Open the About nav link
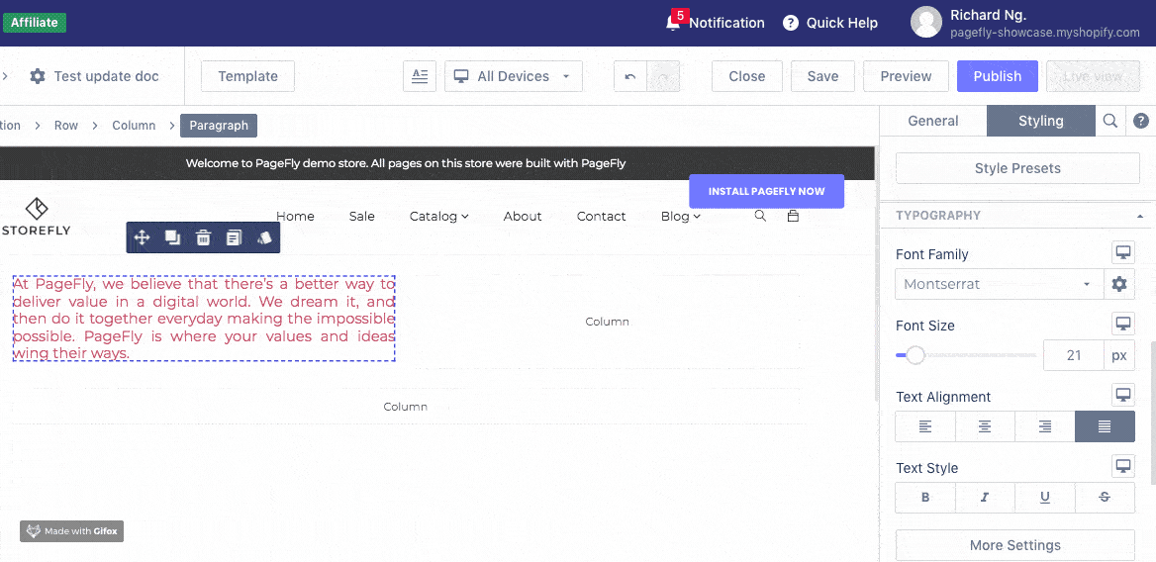Screen dimensions: 1156x562 (523, 216)
